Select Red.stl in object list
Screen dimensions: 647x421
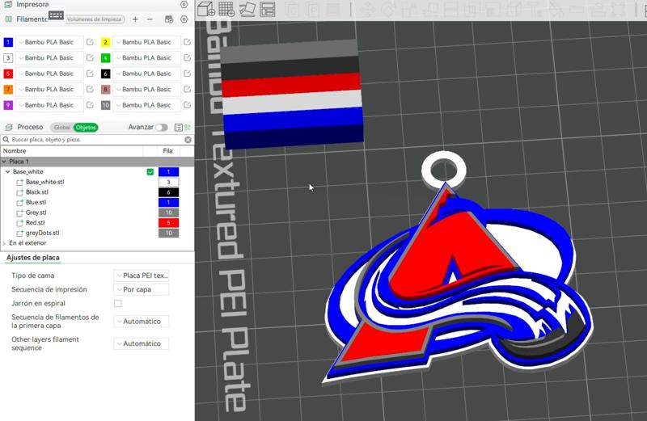[35, 223]
